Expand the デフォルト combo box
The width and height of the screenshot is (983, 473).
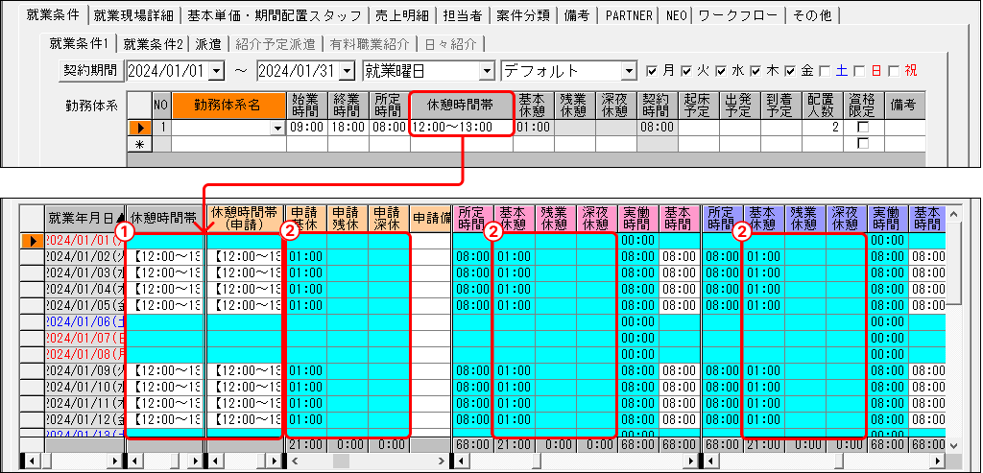(x=629, y=71)
